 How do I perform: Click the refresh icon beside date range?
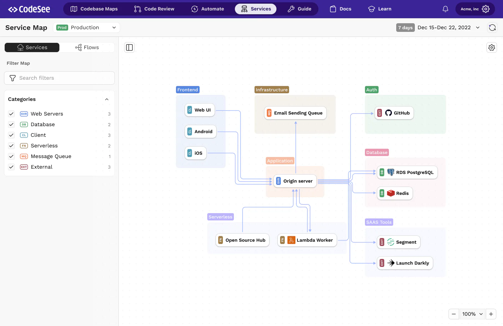pyautogui.click(x=492, y=28)
